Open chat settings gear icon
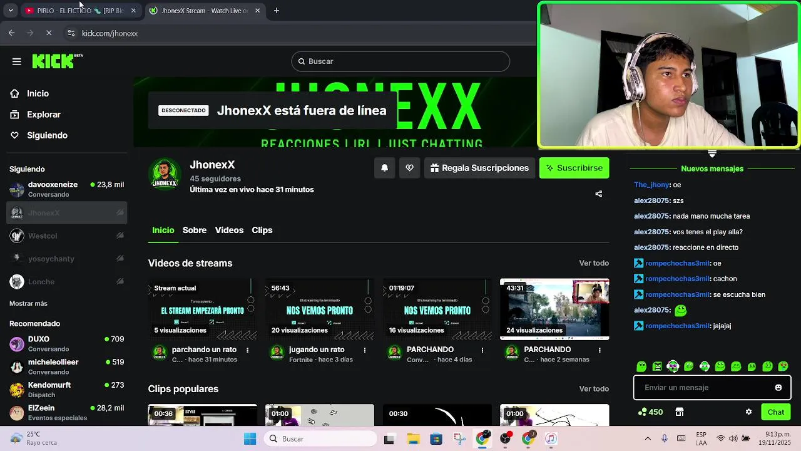801x451 pixels. click(x=748, y=412)
